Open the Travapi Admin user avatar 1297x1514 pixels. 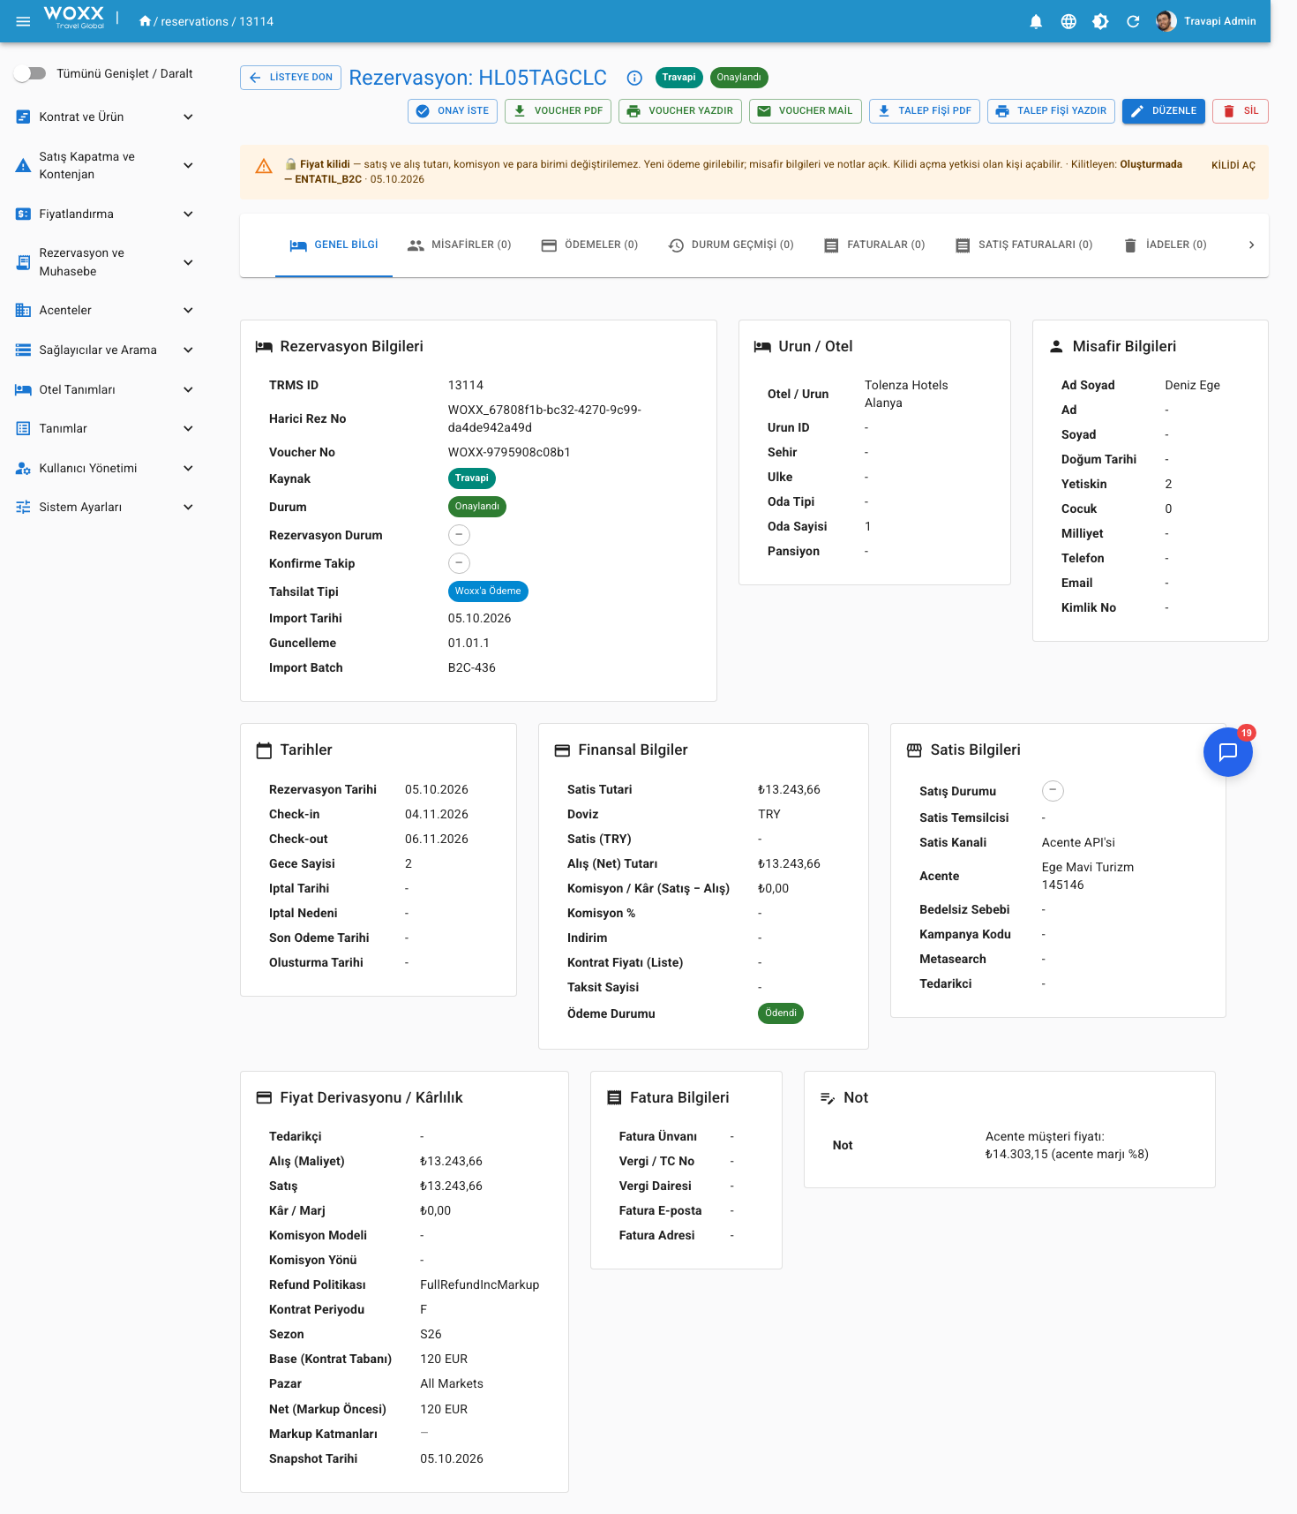point(1166,21)
